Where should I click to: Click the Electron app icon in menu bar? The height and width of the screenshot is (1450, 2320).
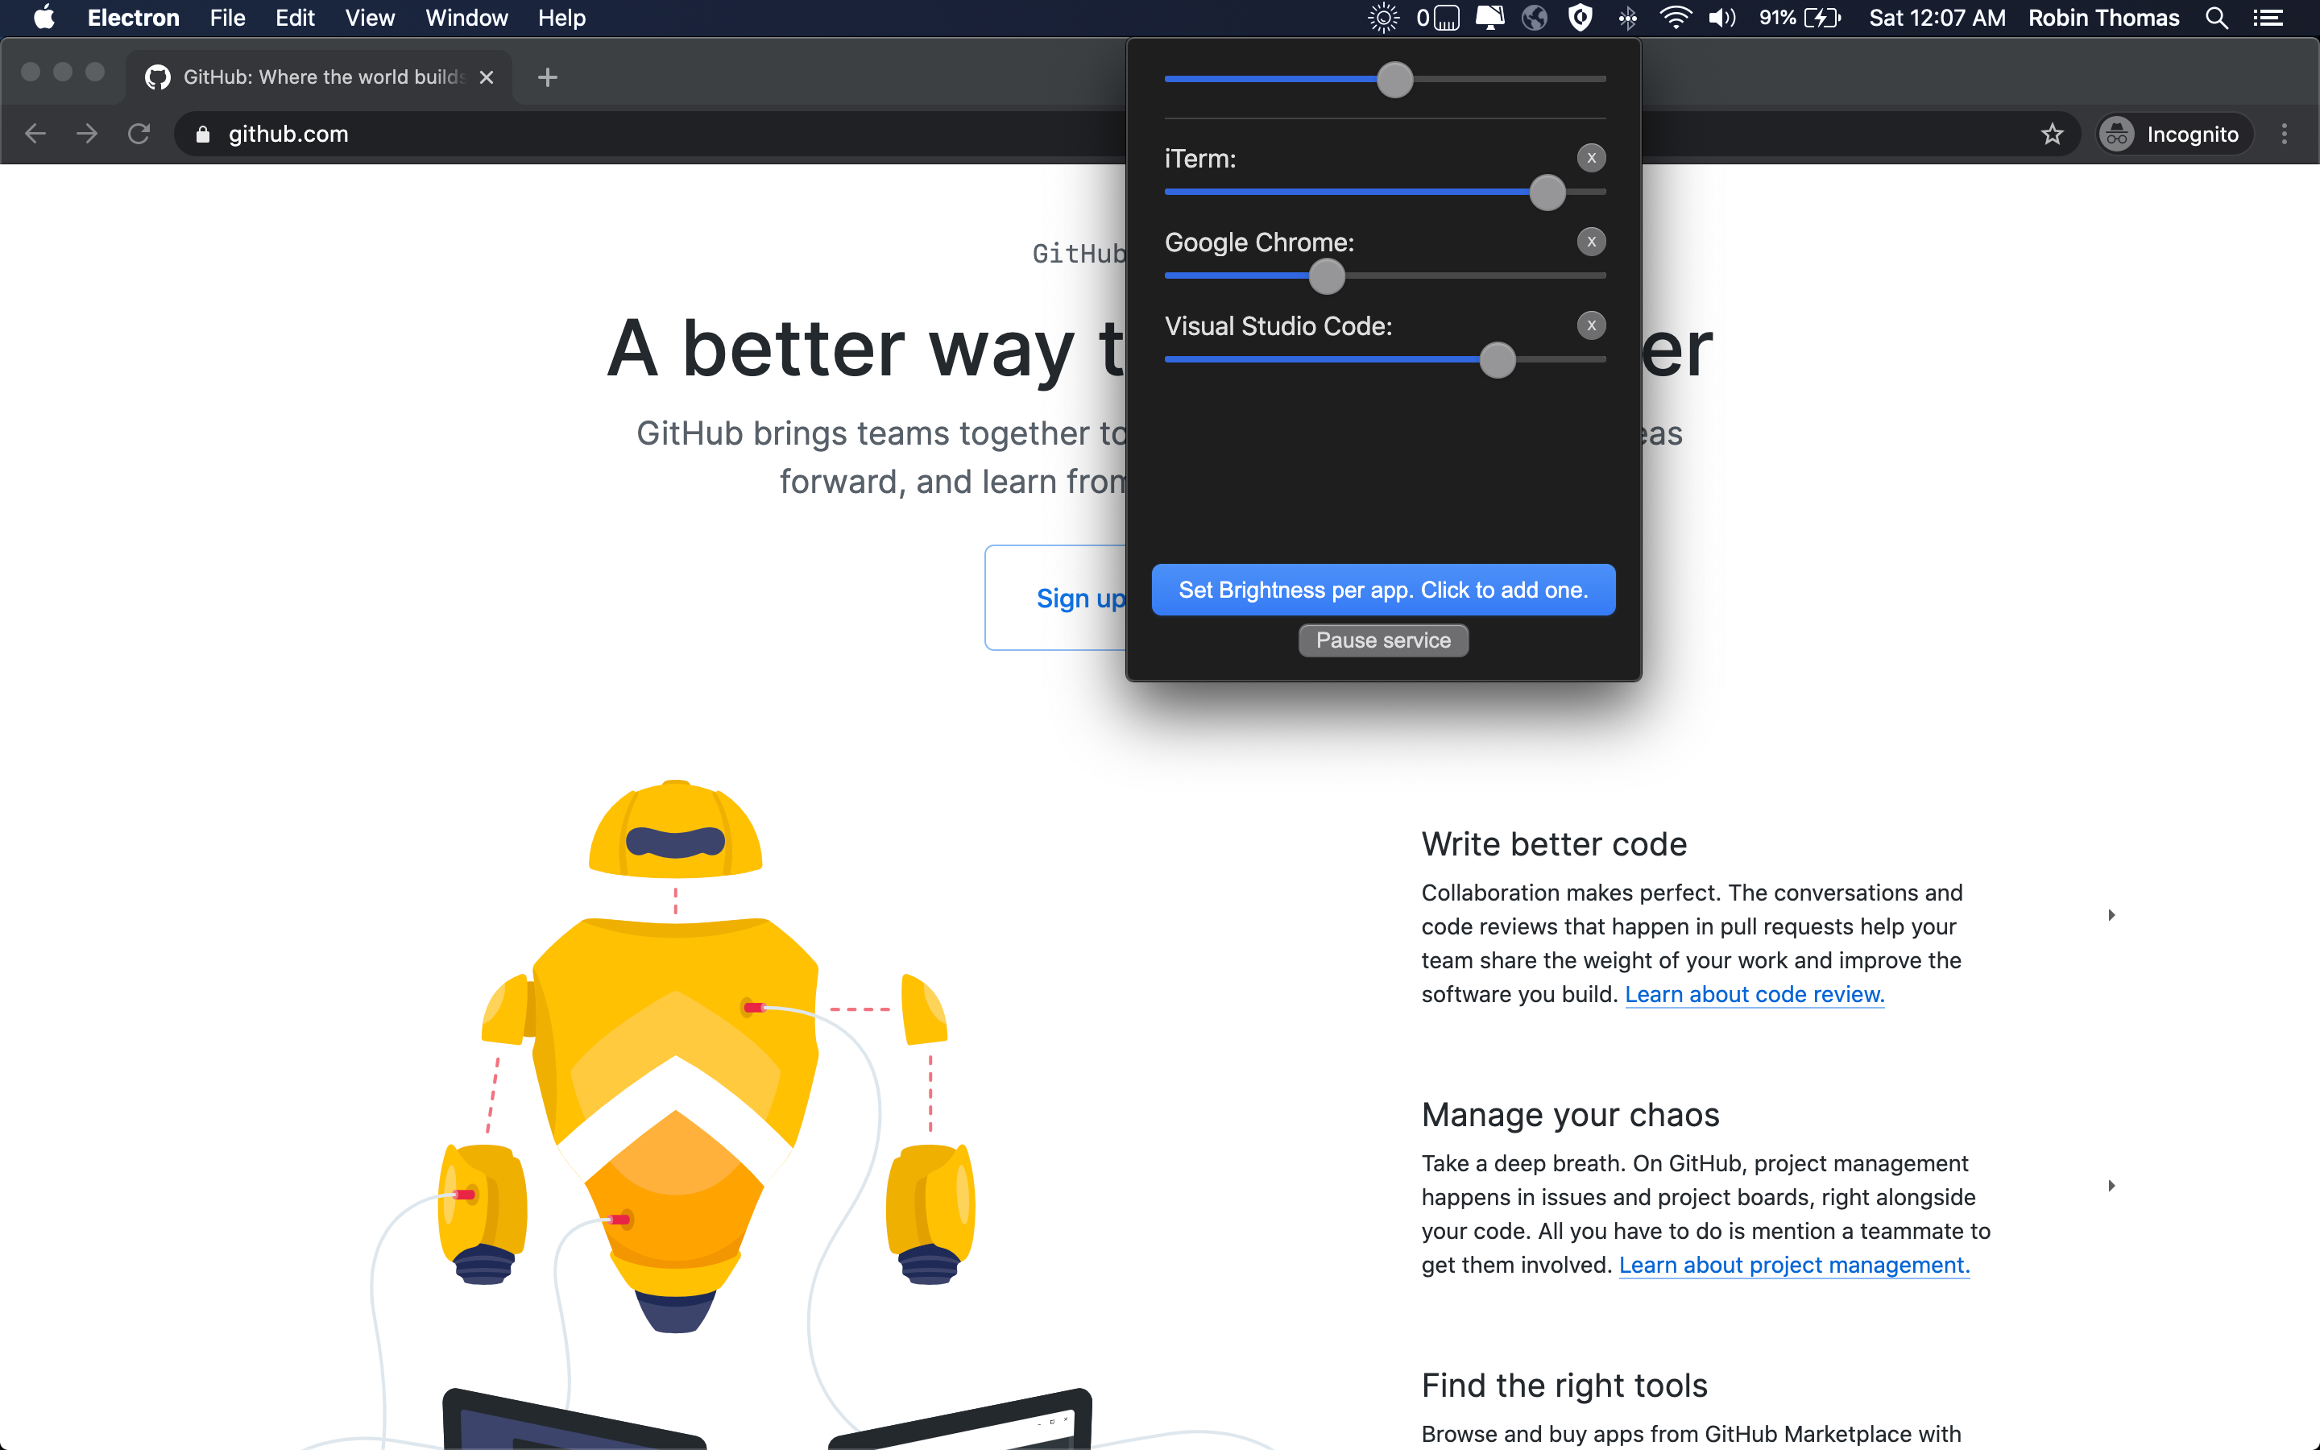[x=1383, y=19]
